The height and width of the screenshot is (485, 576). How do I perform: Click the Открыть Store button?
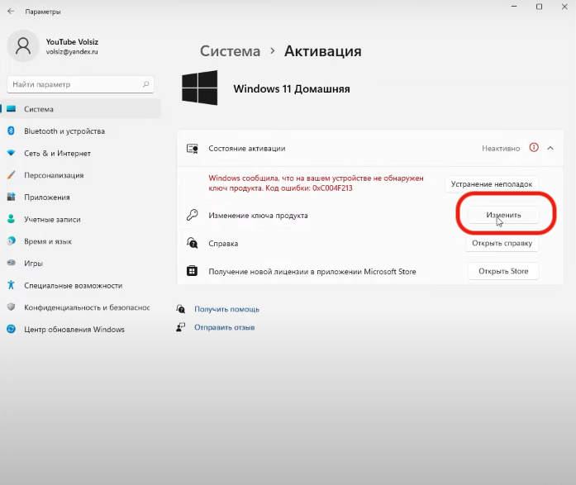503,271
